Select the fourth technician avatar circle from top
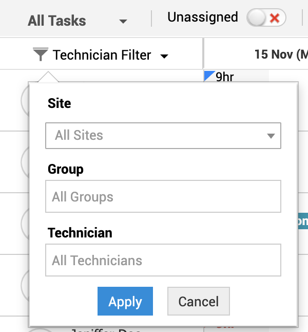The width and height of the screenshot is (308, 332). coord(24,284)
